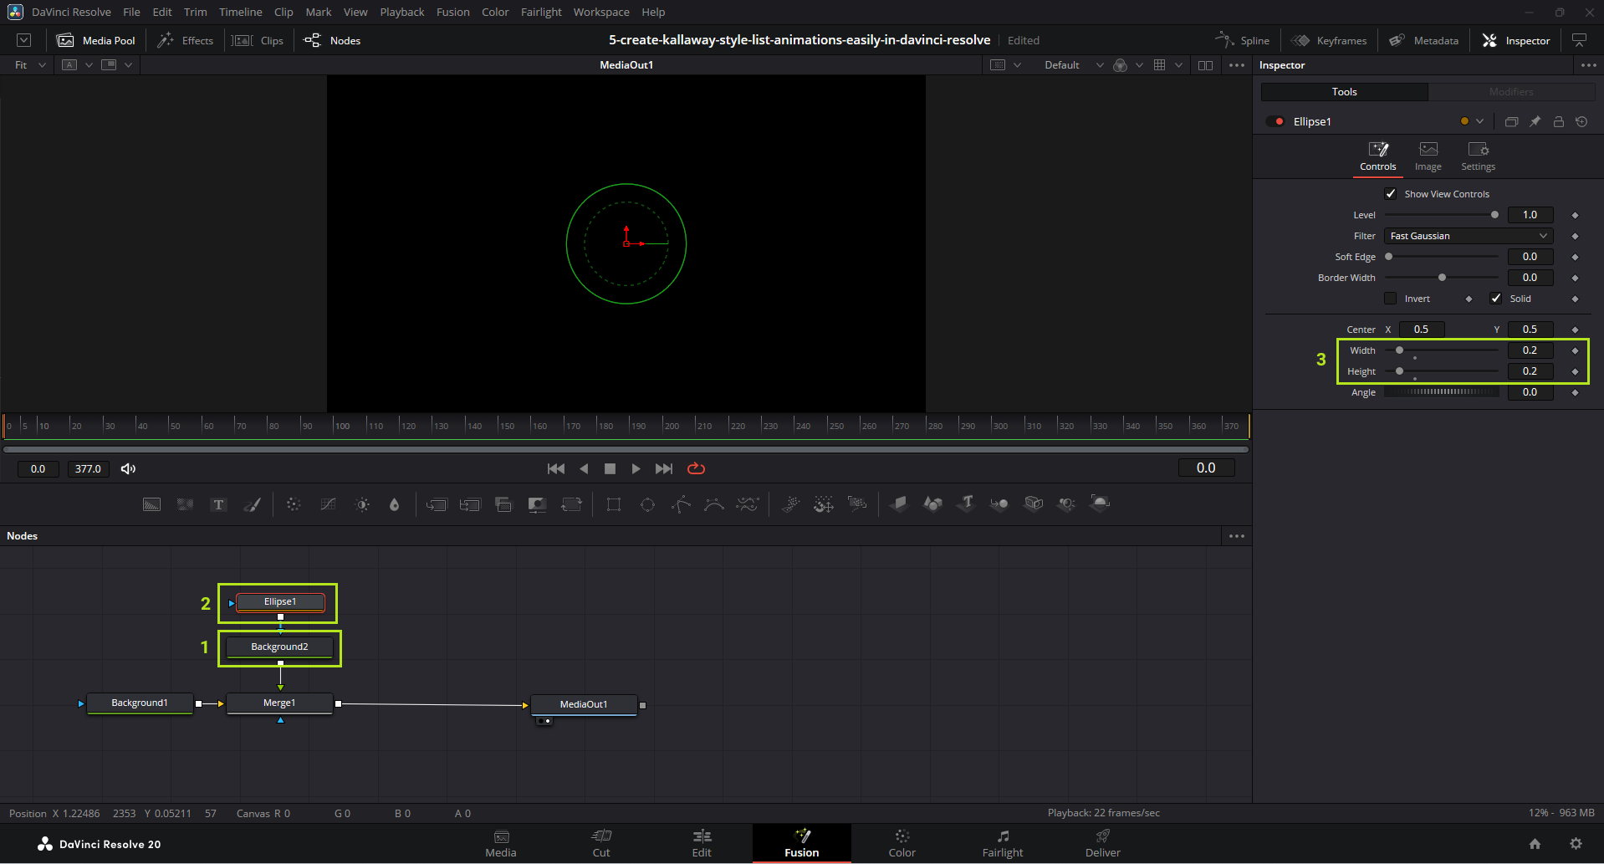Switch to the Color page tab
1604x864 pixels.
click(x=902, y=843)
